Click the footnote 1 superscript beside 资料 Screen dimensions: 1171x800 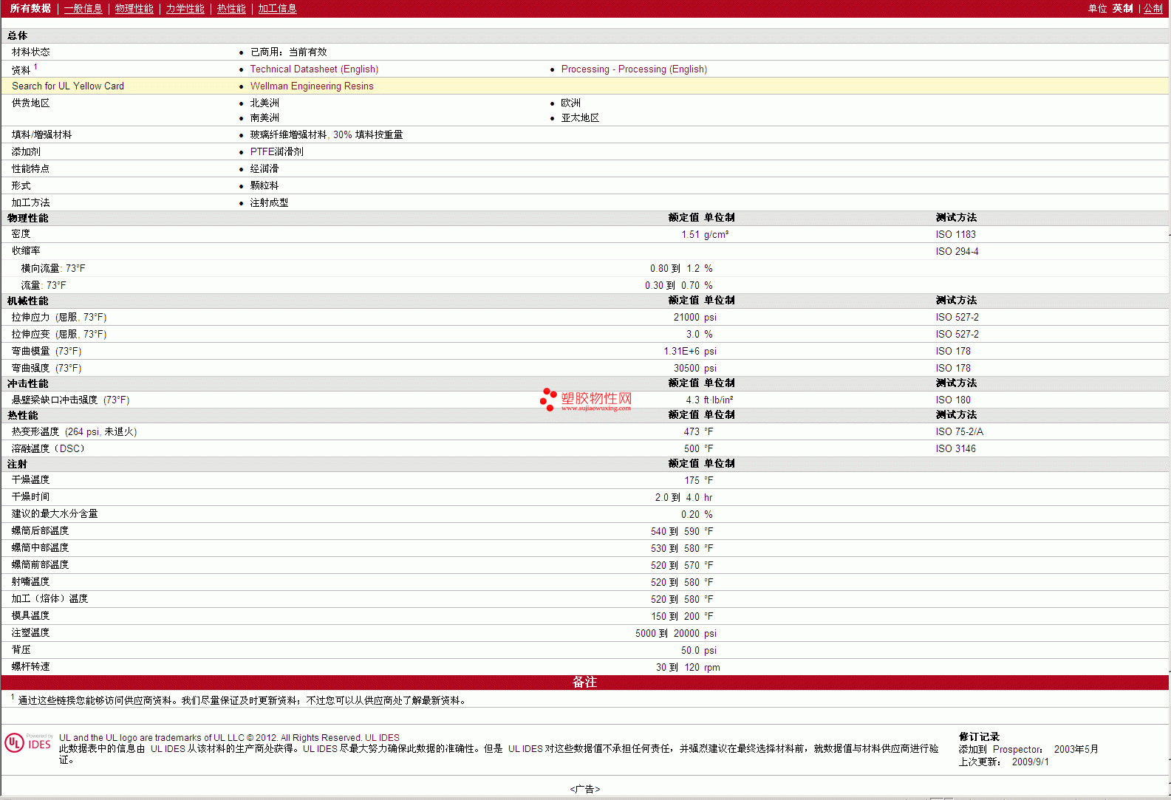[x=35, y=66]
